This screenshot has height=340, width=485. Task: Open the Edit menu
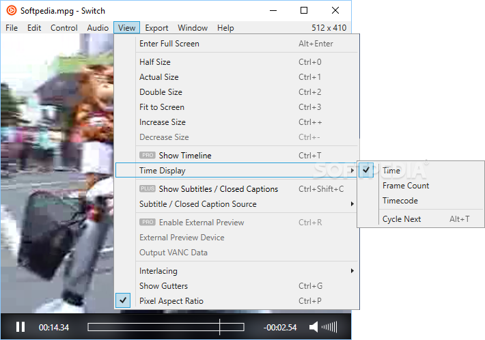click(34, 28)
